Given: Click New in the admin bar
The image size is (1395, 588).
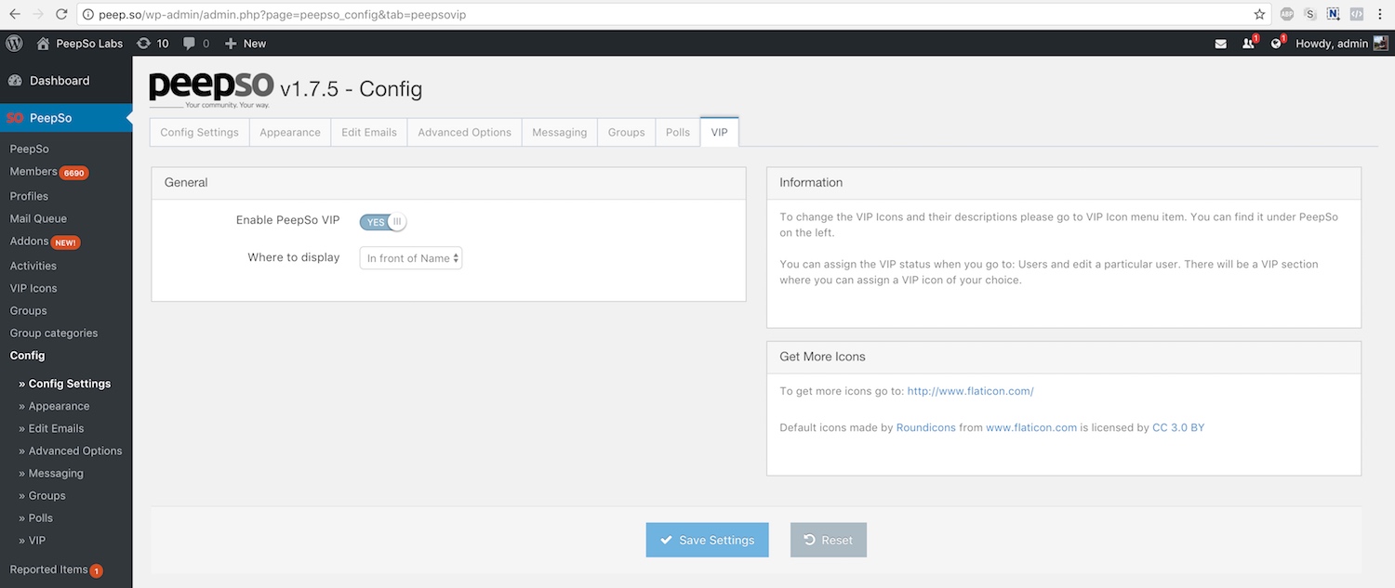Looking at the screenshot, I should pos(255,44).
